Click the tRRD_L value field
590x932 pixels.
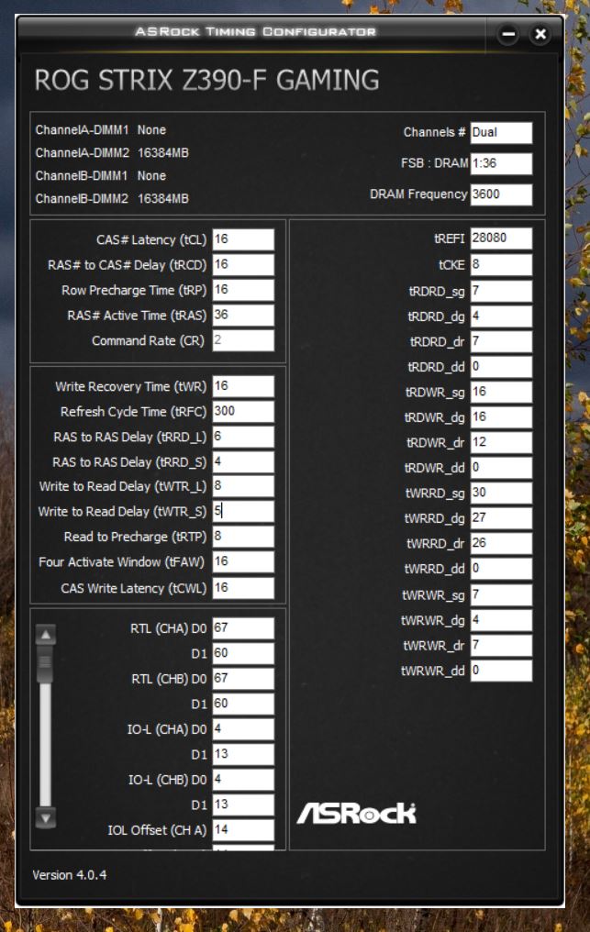click(243, 437)
